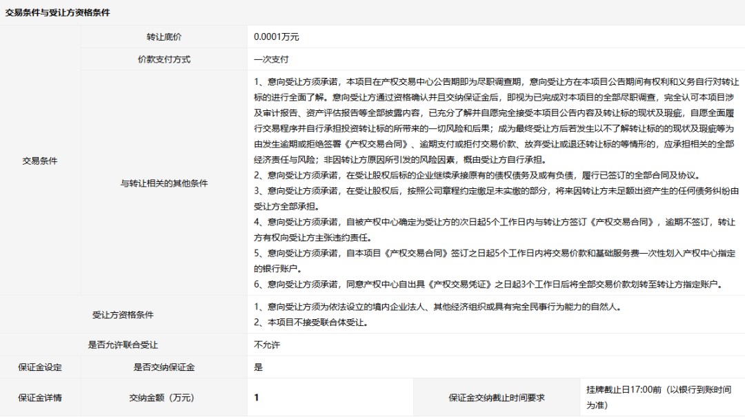The width and height of the screenshot is (745, 417).
Task: Click the 是否交纳保证金 label
Action: [164, 367]
